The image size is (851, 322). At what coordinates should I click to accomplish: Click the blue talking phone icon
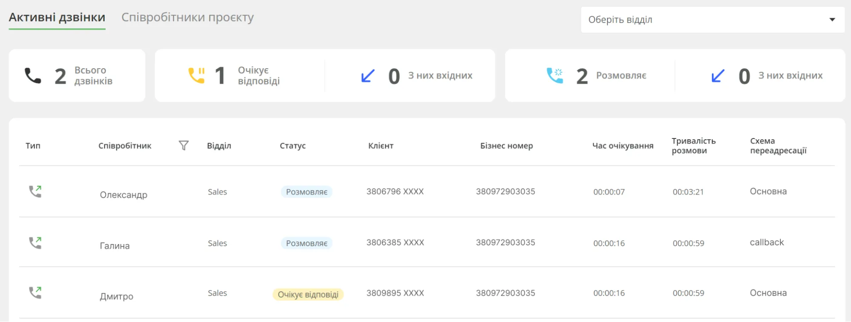555,76
